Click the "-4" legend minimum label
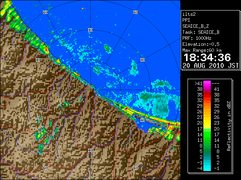241x180 pixels. [200, 168]
